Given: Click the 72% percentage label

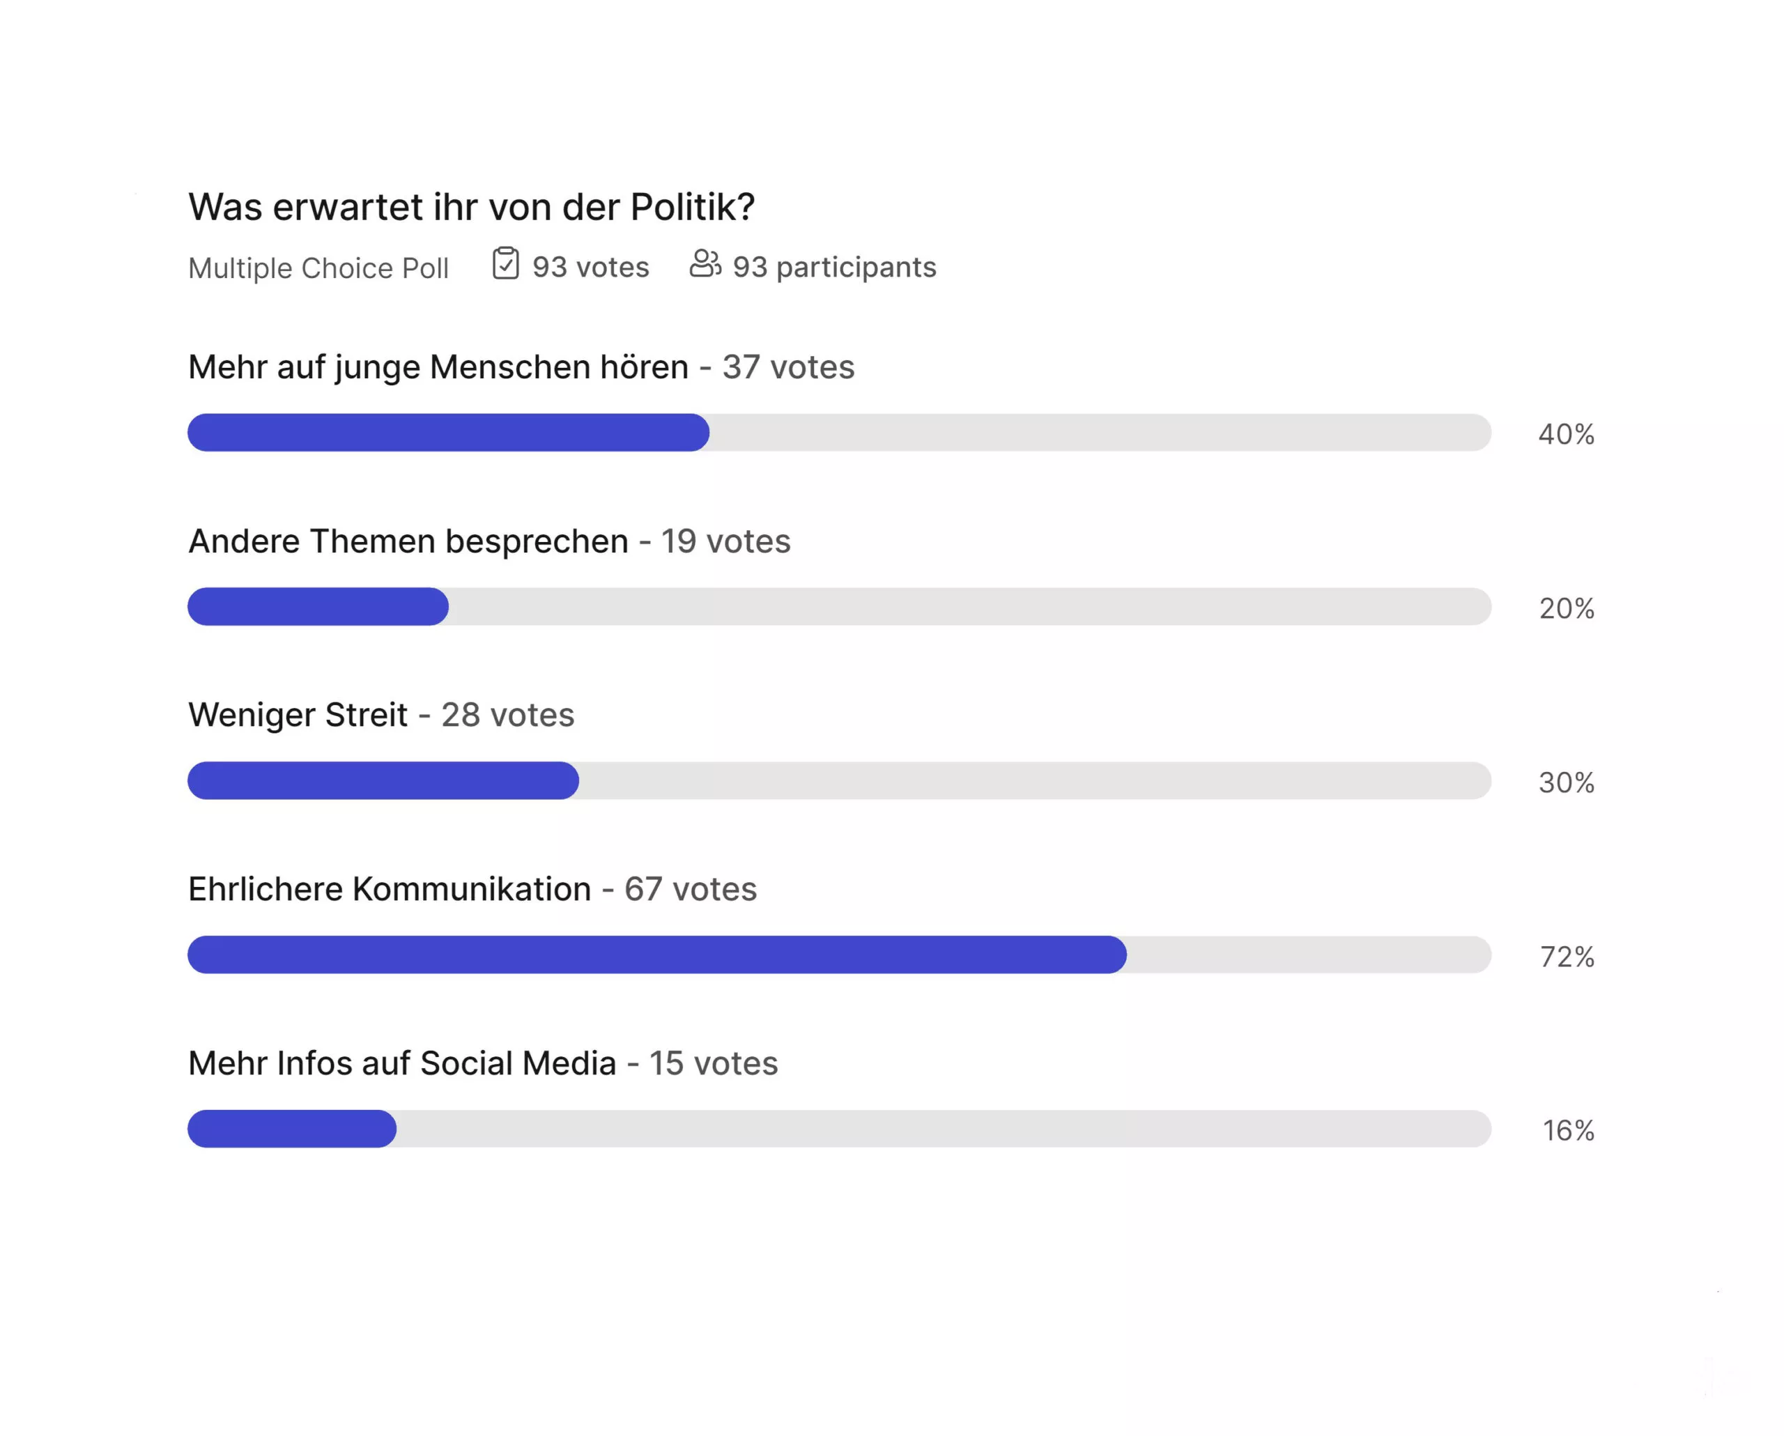Looking at the screenshot, I should pyautogui.click(x=1567, y=957).
